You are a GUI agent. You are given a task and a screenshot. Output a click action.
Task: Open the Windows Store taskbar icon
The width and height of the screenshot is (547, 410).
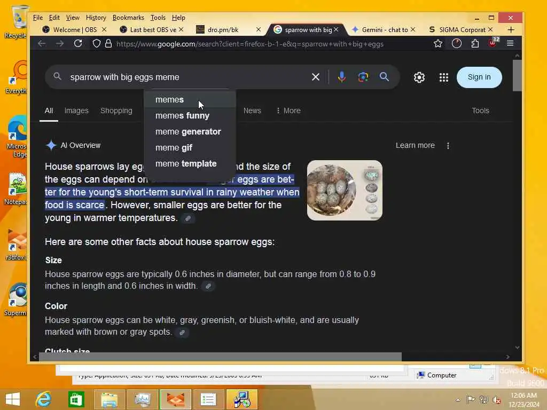(76, 399)
